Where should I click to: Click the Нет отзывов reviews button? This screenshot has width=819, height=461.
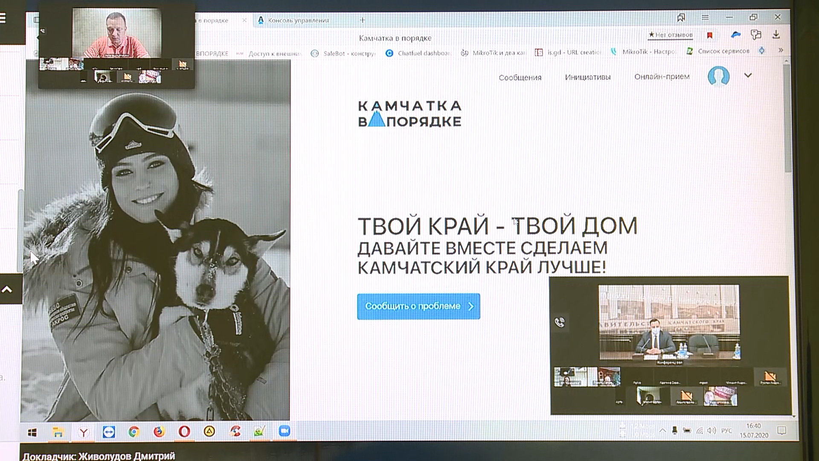coord(671,35)
